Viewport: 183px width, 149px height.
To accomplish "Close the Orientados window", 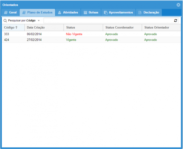I will [x=178, y=5].
